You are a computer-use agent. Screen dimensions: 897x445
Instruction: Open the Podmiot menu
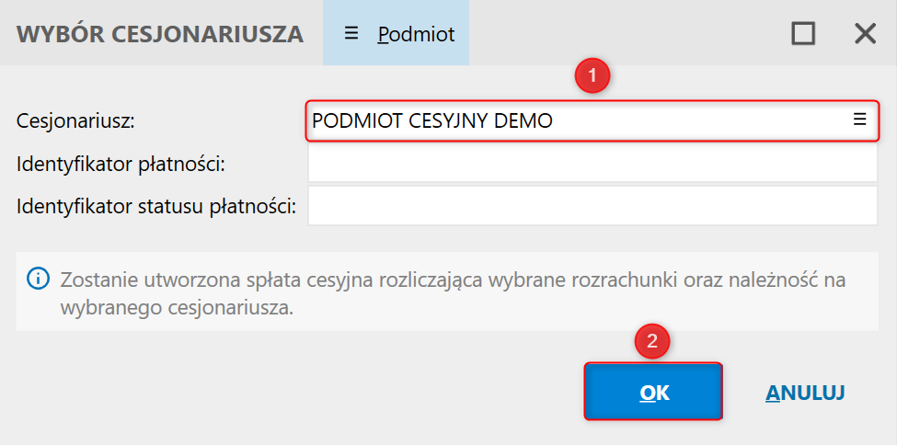(x=416, y=34)
